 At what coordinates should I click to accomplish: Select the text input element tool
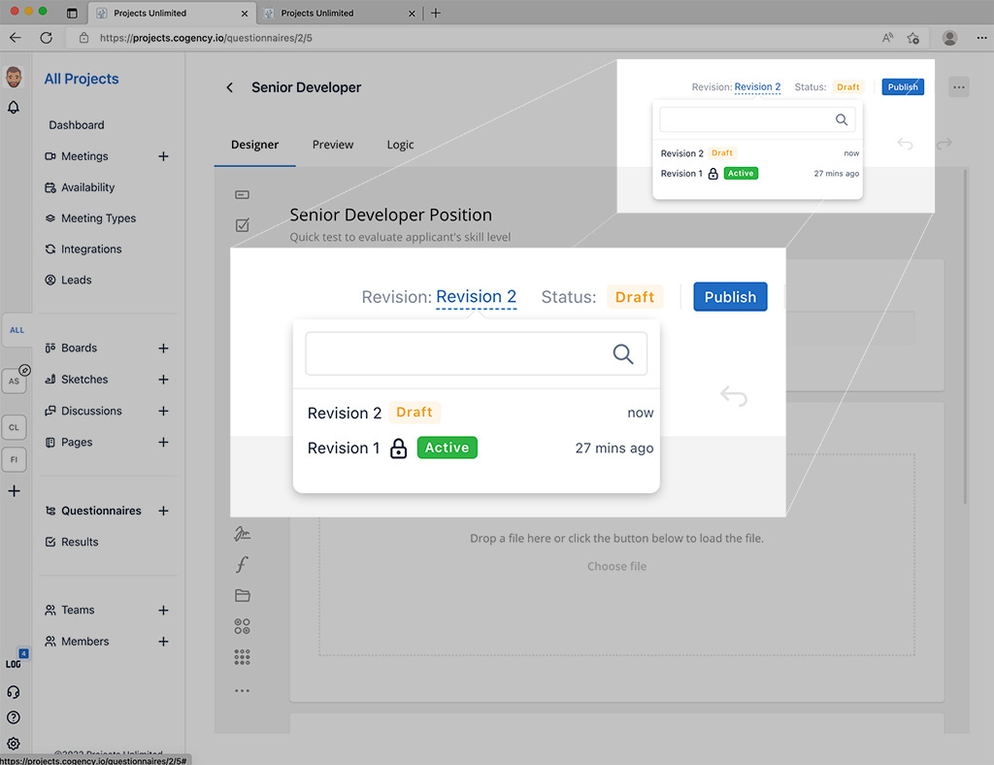(x=242, y=194)
